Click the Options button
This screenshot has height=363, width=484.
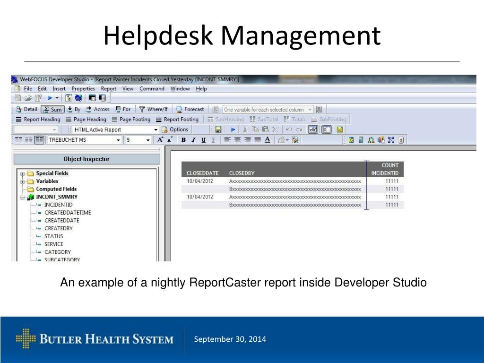[175, 130]
